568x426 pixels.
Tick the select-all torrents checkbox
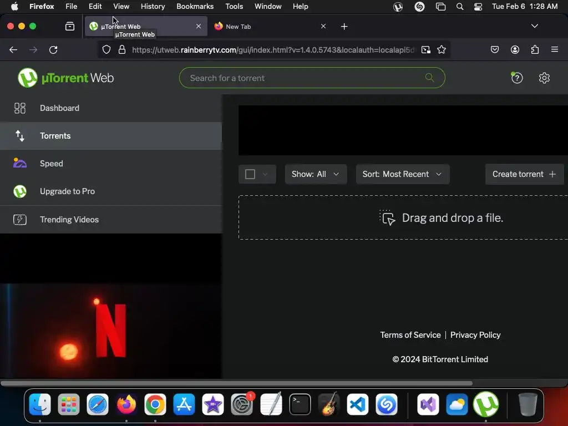250,174
